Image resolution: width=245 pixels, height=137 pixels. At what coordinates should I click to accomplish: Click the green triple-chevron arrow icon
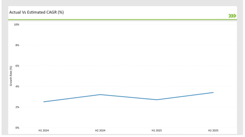click(232, 16)
